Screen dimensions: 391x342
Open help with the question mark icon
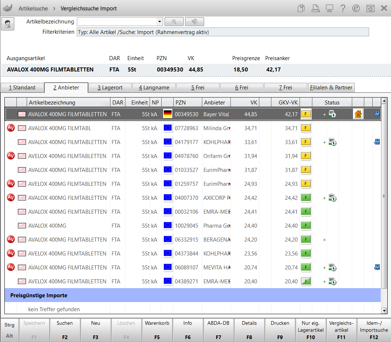coord(343,8)
